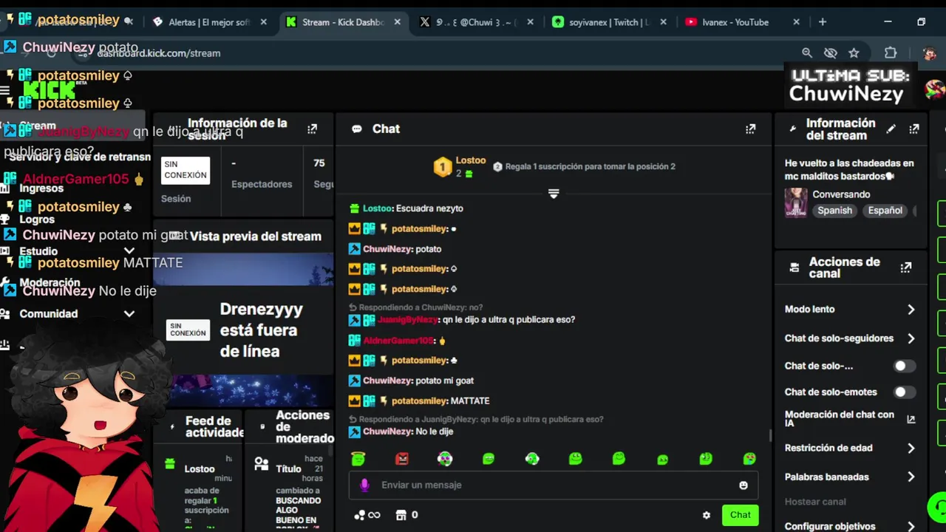Click Lostoo: Escuadra nezyto message
Image resolution: width=946 pixels, height=532 pixels.
click(x=406, y=208)
